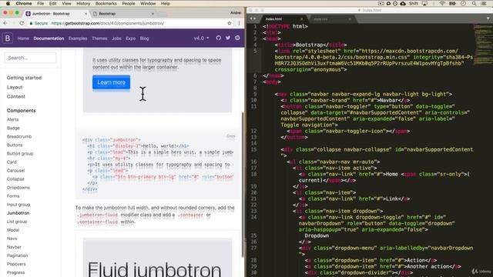
Task: Click the Sublime Text minimap
Action: pos(483,44)
